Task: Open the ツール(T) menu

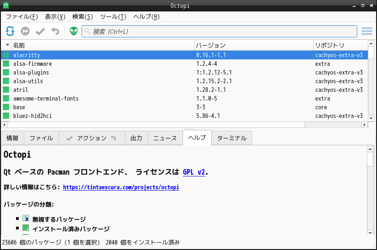Action: (113, 16)
